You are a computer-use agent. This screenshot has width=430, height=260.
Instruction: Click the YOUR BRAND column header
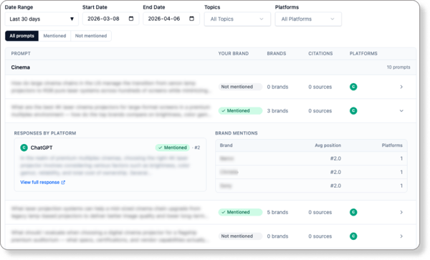point(234,54)
